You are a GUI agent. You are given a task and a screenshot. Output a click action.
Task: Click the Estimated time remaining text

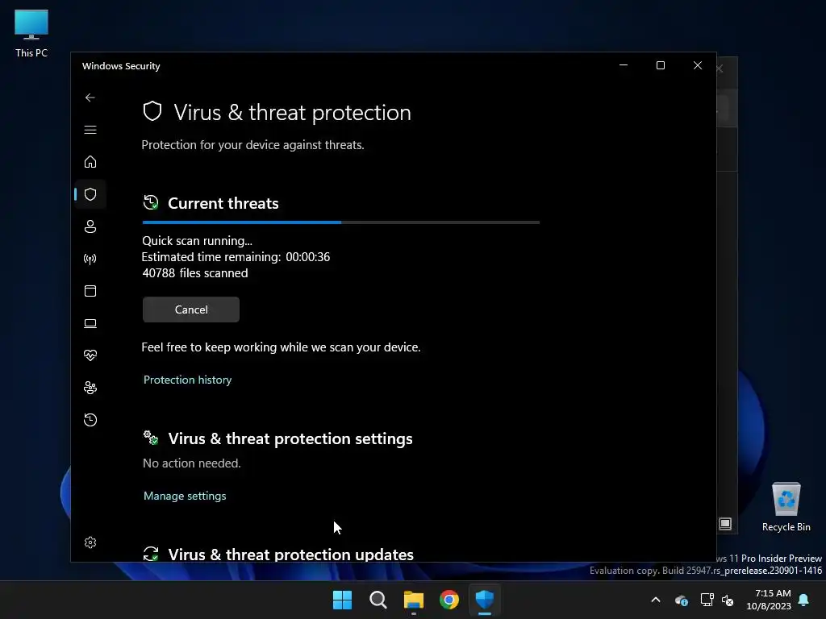(x=236, y=257)
